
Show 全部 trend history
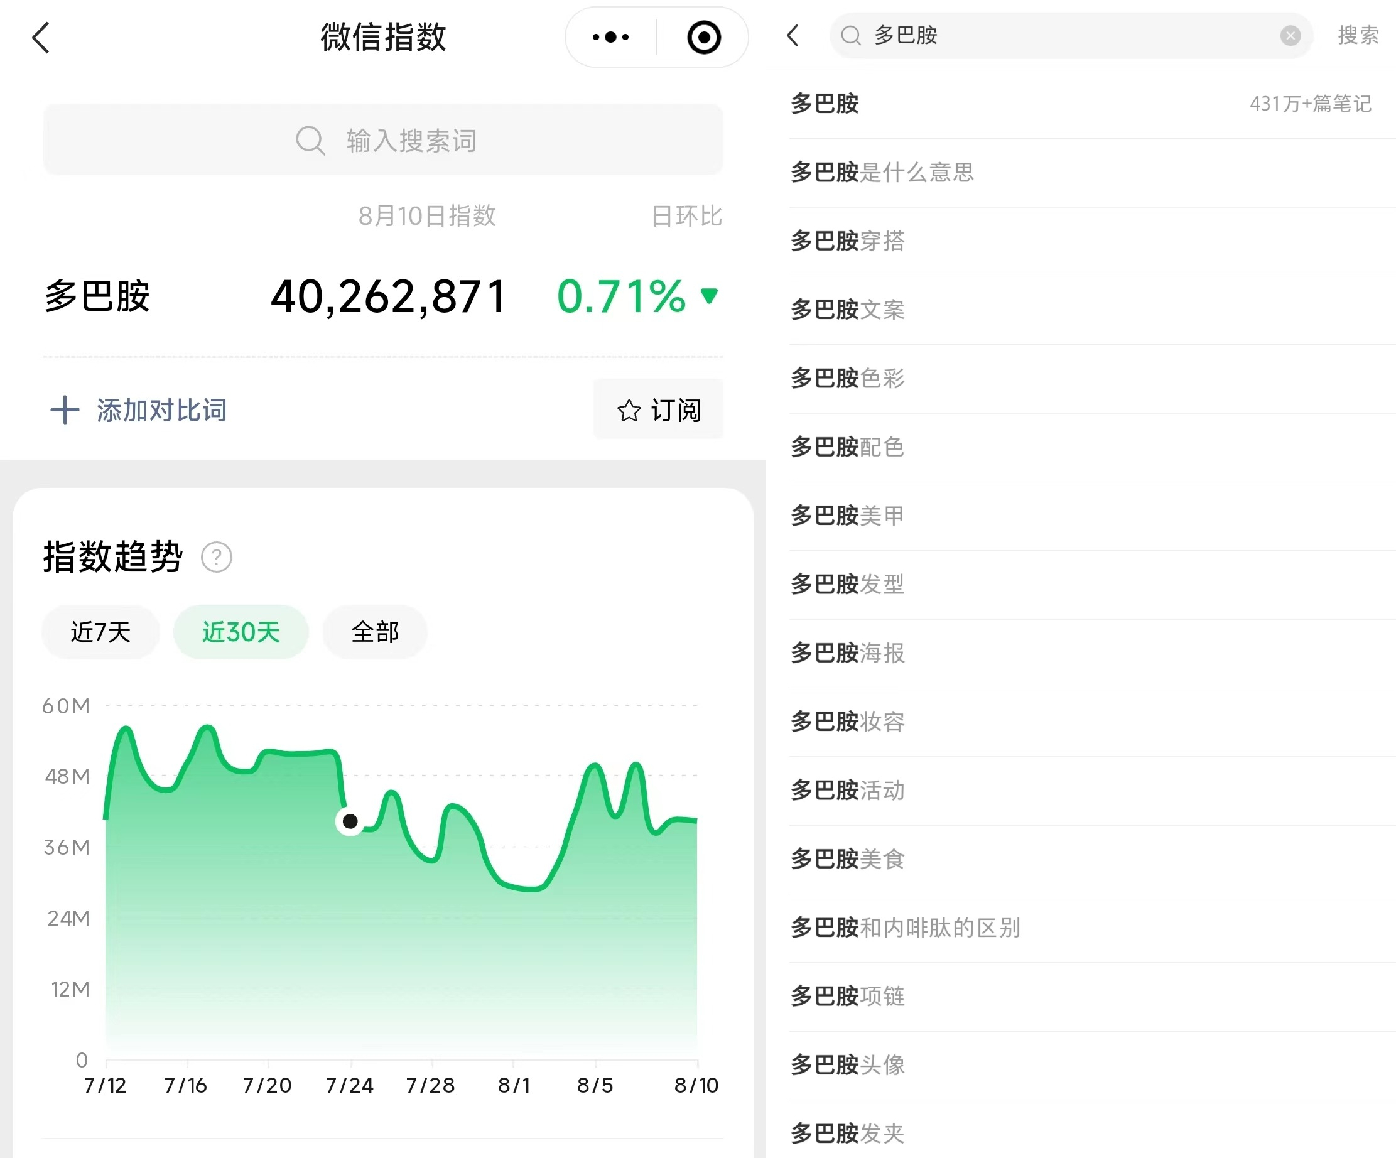(375, 632)
